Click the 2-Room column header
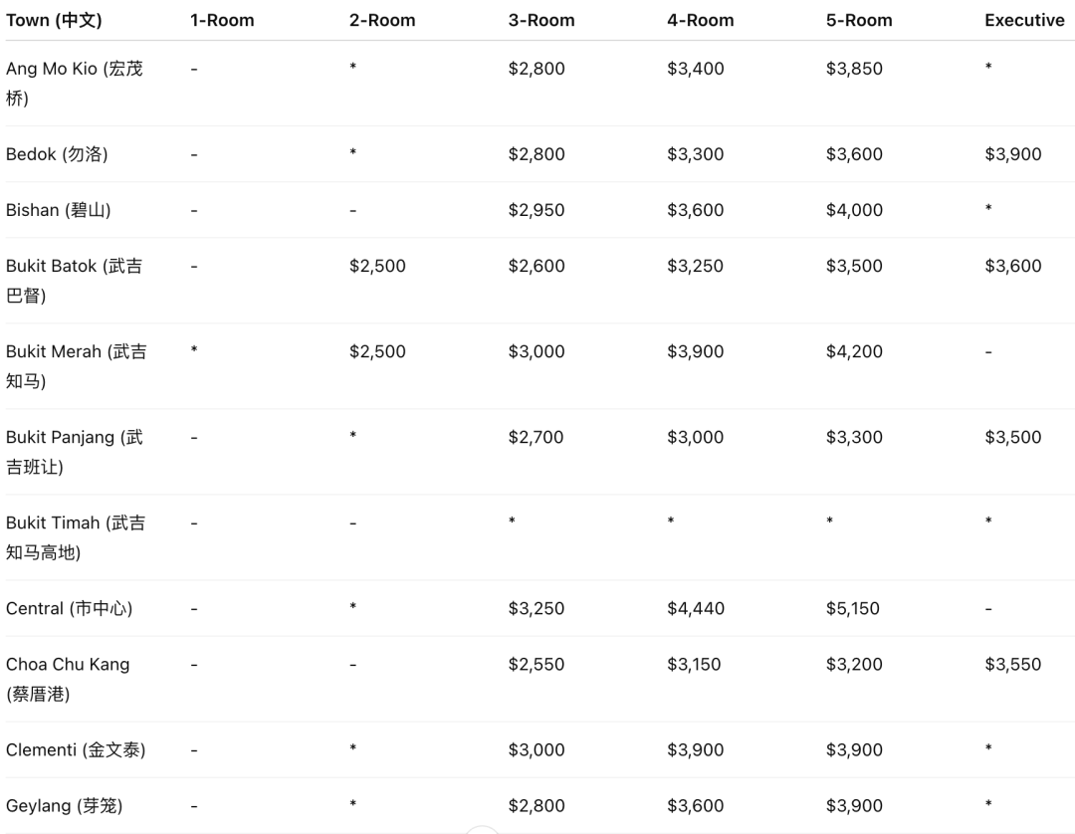Screen dimensions: 1075x834 pos(381,20)
